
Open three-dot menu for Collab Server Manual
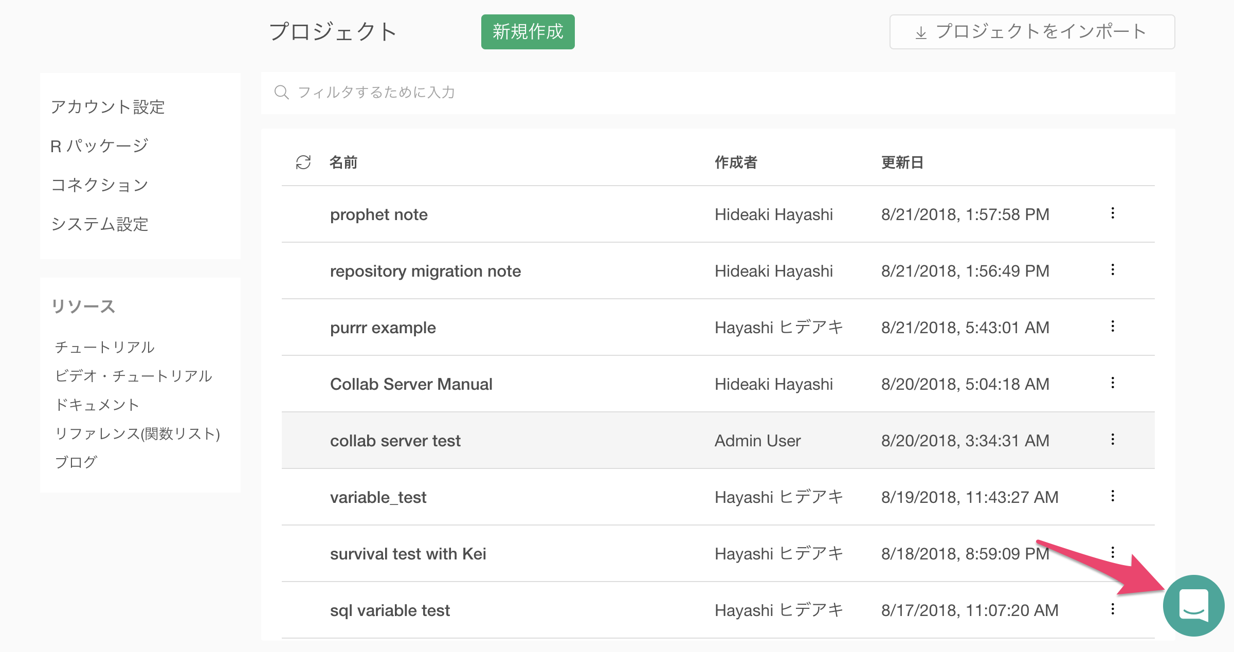pyautogui.click(x=1113, y=383)
